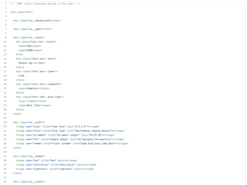Click the range name="theme" Color Scheme line
The image size is (247, 185).
click(x=72, y=143)
